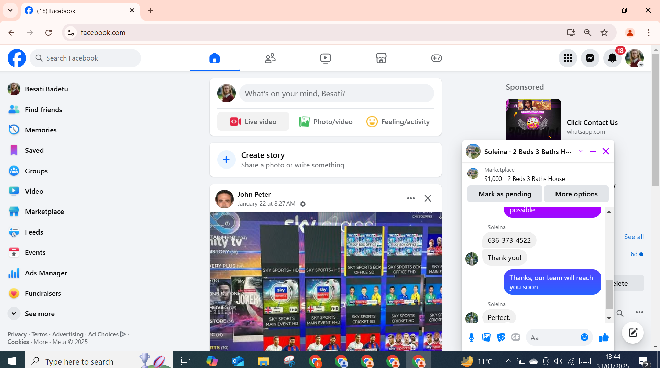Screen dimensions: 660x368
Task: Open More options for the listing
Action: tap(576, 194)
